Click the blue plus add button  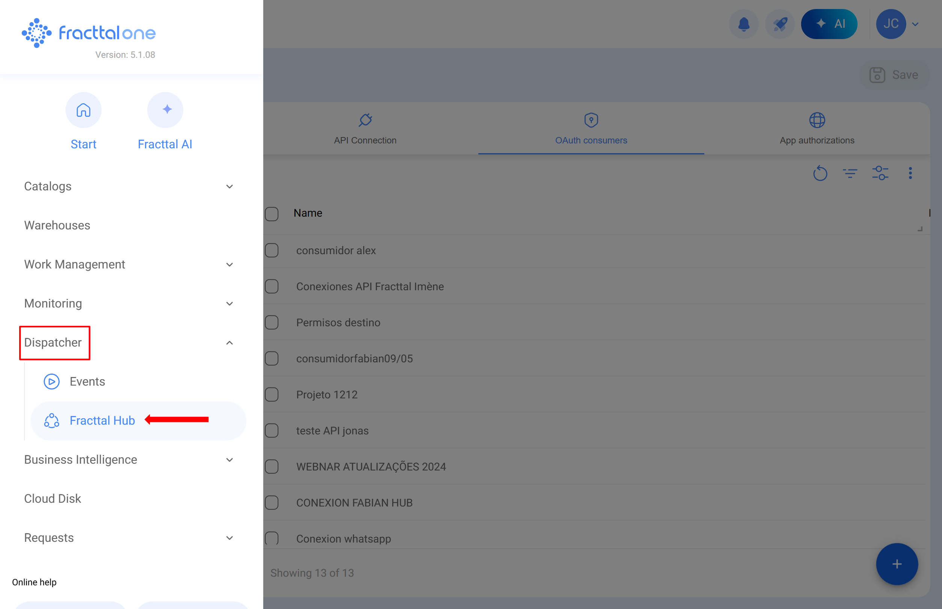897,564
